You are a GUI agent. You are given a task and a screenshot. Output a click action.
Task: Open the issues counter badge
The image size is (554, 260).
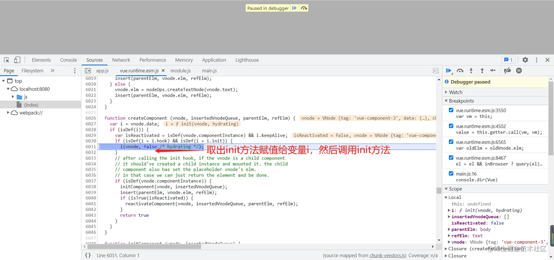(x=508, y=60)
